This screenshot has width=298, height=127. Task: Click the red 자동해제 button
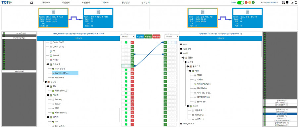click(x=156, y=36)
